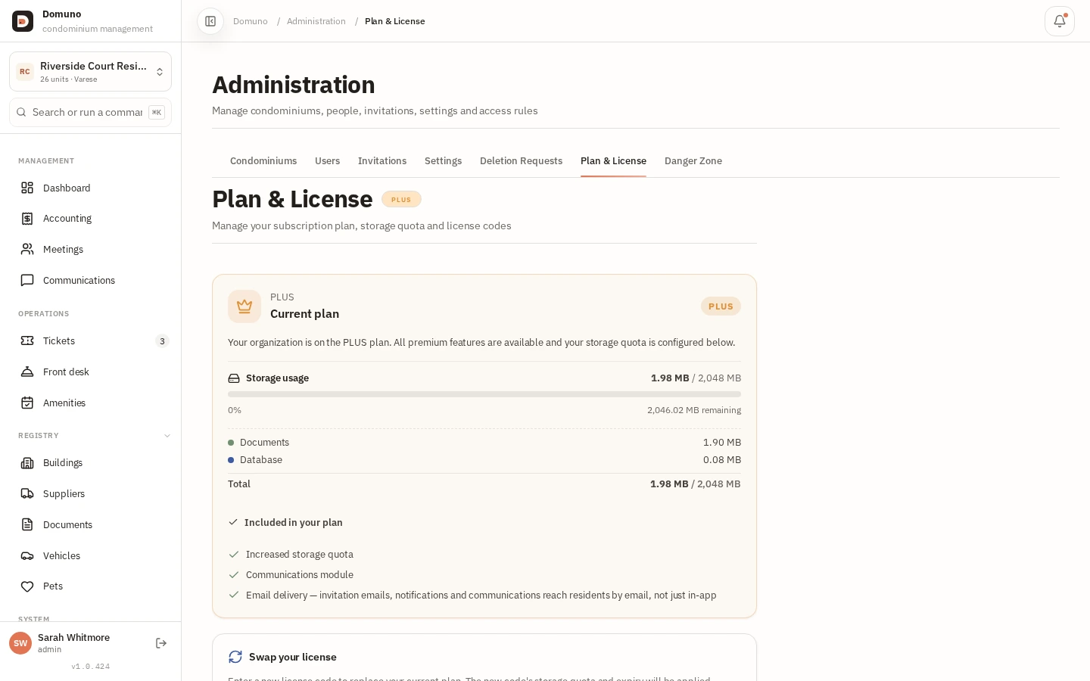The image size is (1090, 681).
Task: Click the 'Included in your plan' heading
Action: pos(294,523)
